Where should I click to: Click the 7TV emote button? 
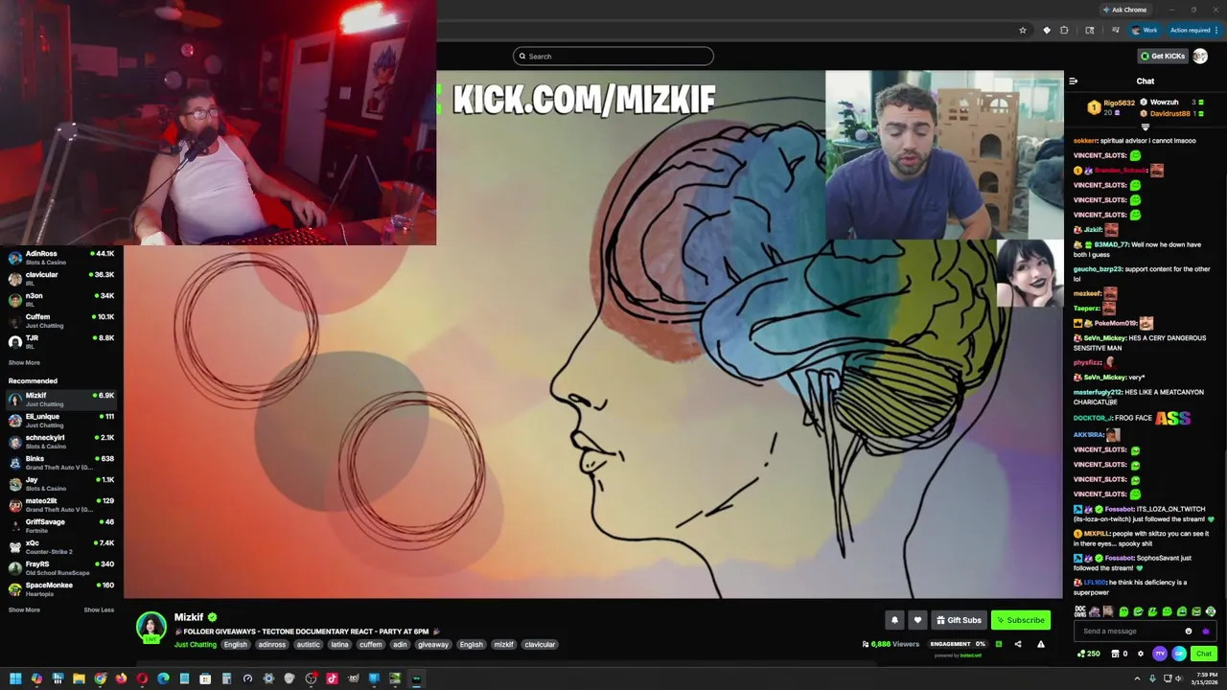pyautogui.click(x=1159, y=654)
